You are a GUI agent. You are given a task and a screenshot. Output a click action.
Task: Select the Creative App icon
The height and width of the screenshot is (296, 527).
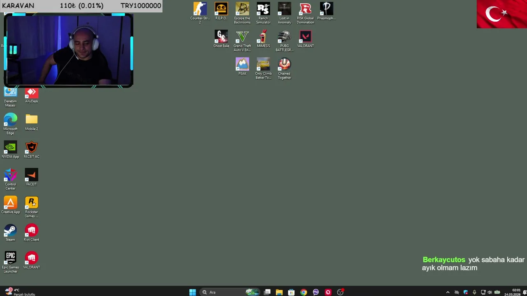[x=10, y=204]
